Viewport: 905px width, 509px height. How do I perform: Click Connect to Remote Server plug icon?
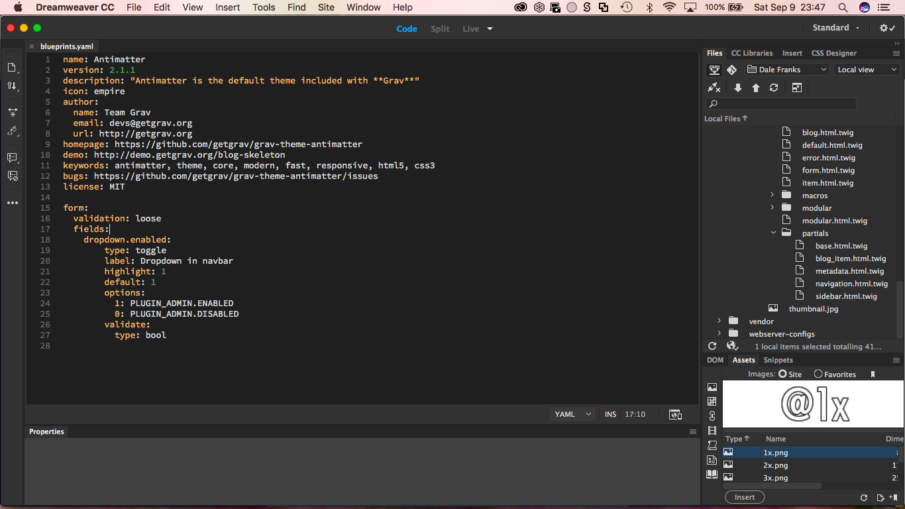tap(714, 87)
